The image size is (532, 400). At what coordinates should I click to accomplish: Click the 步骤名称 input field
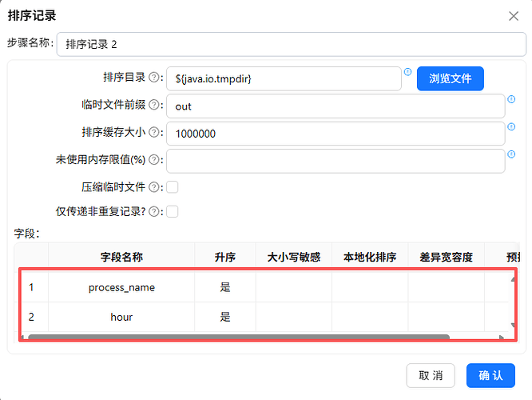[x=291, y=44]
